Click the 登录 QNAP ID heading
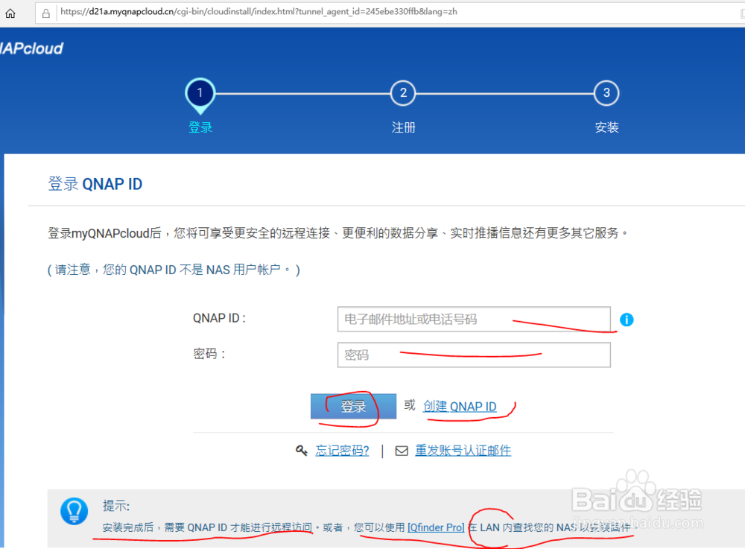 95,184
